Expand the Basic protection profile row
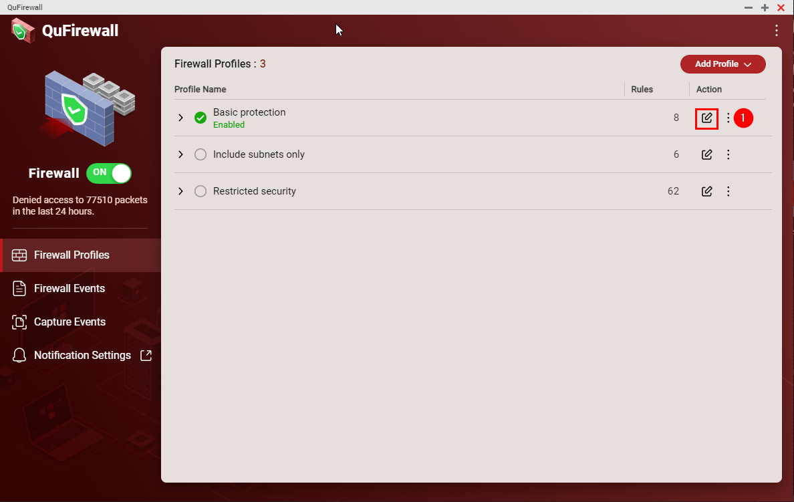Image resolution: width=794 pixels, height=502 pixels. pos(180,118)
